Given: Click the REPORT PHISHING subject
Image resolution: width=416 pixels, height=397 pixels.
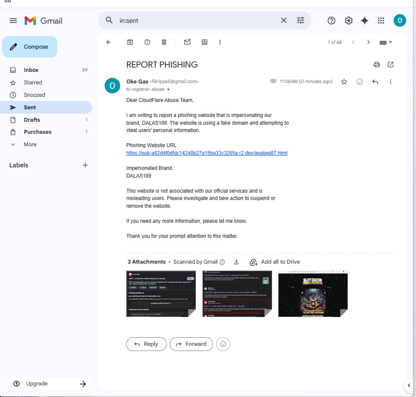Looking at the screenshot, I should pos(162,65).
